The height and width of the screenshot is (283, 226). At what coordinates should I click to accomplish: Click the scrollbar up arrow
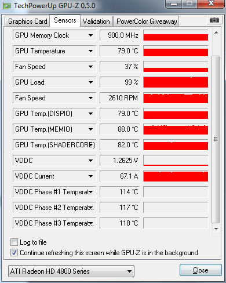[216, 32]
